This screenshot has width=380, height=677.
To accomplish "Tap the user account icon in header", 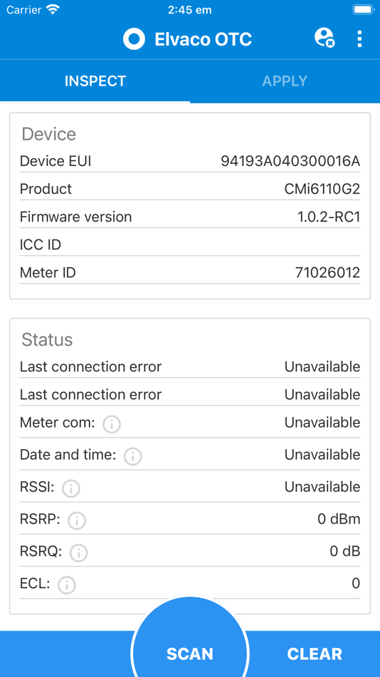I will (x=324, y=38).
